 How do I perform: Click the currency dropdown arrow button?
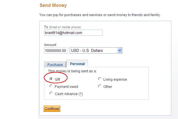120,51
